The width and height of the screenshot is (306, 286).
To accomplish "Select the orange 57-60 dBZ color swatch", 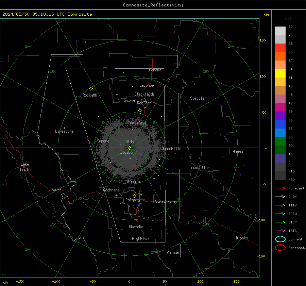I will coord(280,56).
